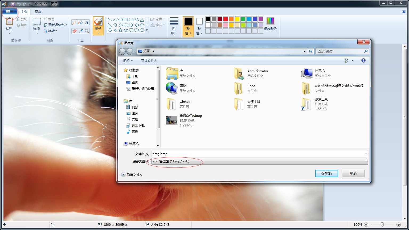Select 下载 in the favorites tree

(x=135, y=77)
